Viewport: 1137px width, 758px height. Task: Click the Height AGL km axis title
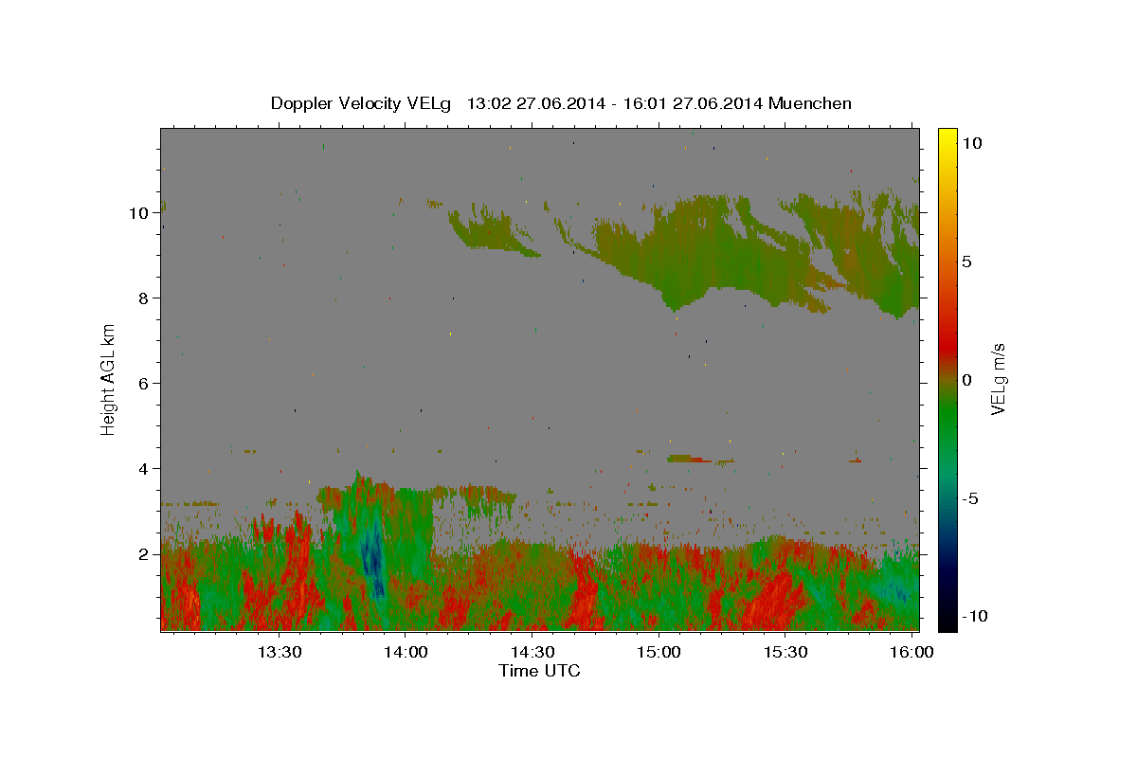pyautogui.click(x=109, y=379)
